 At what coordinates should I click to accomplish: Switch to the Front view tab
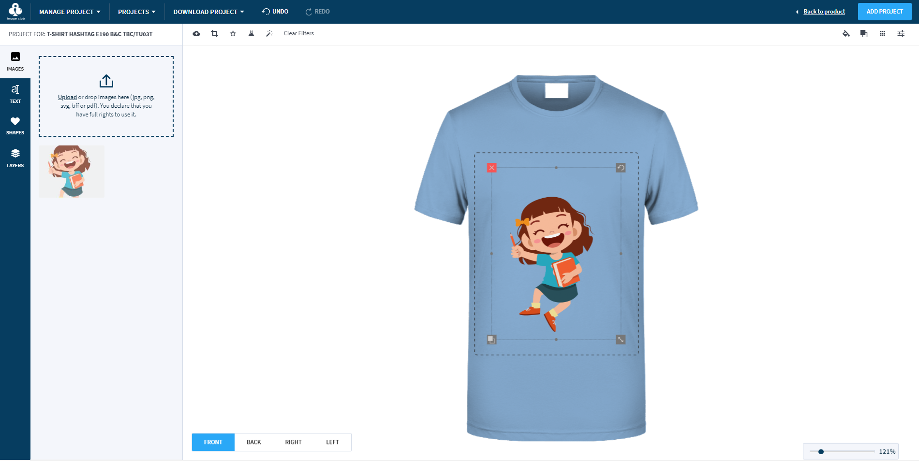[213, 442]
